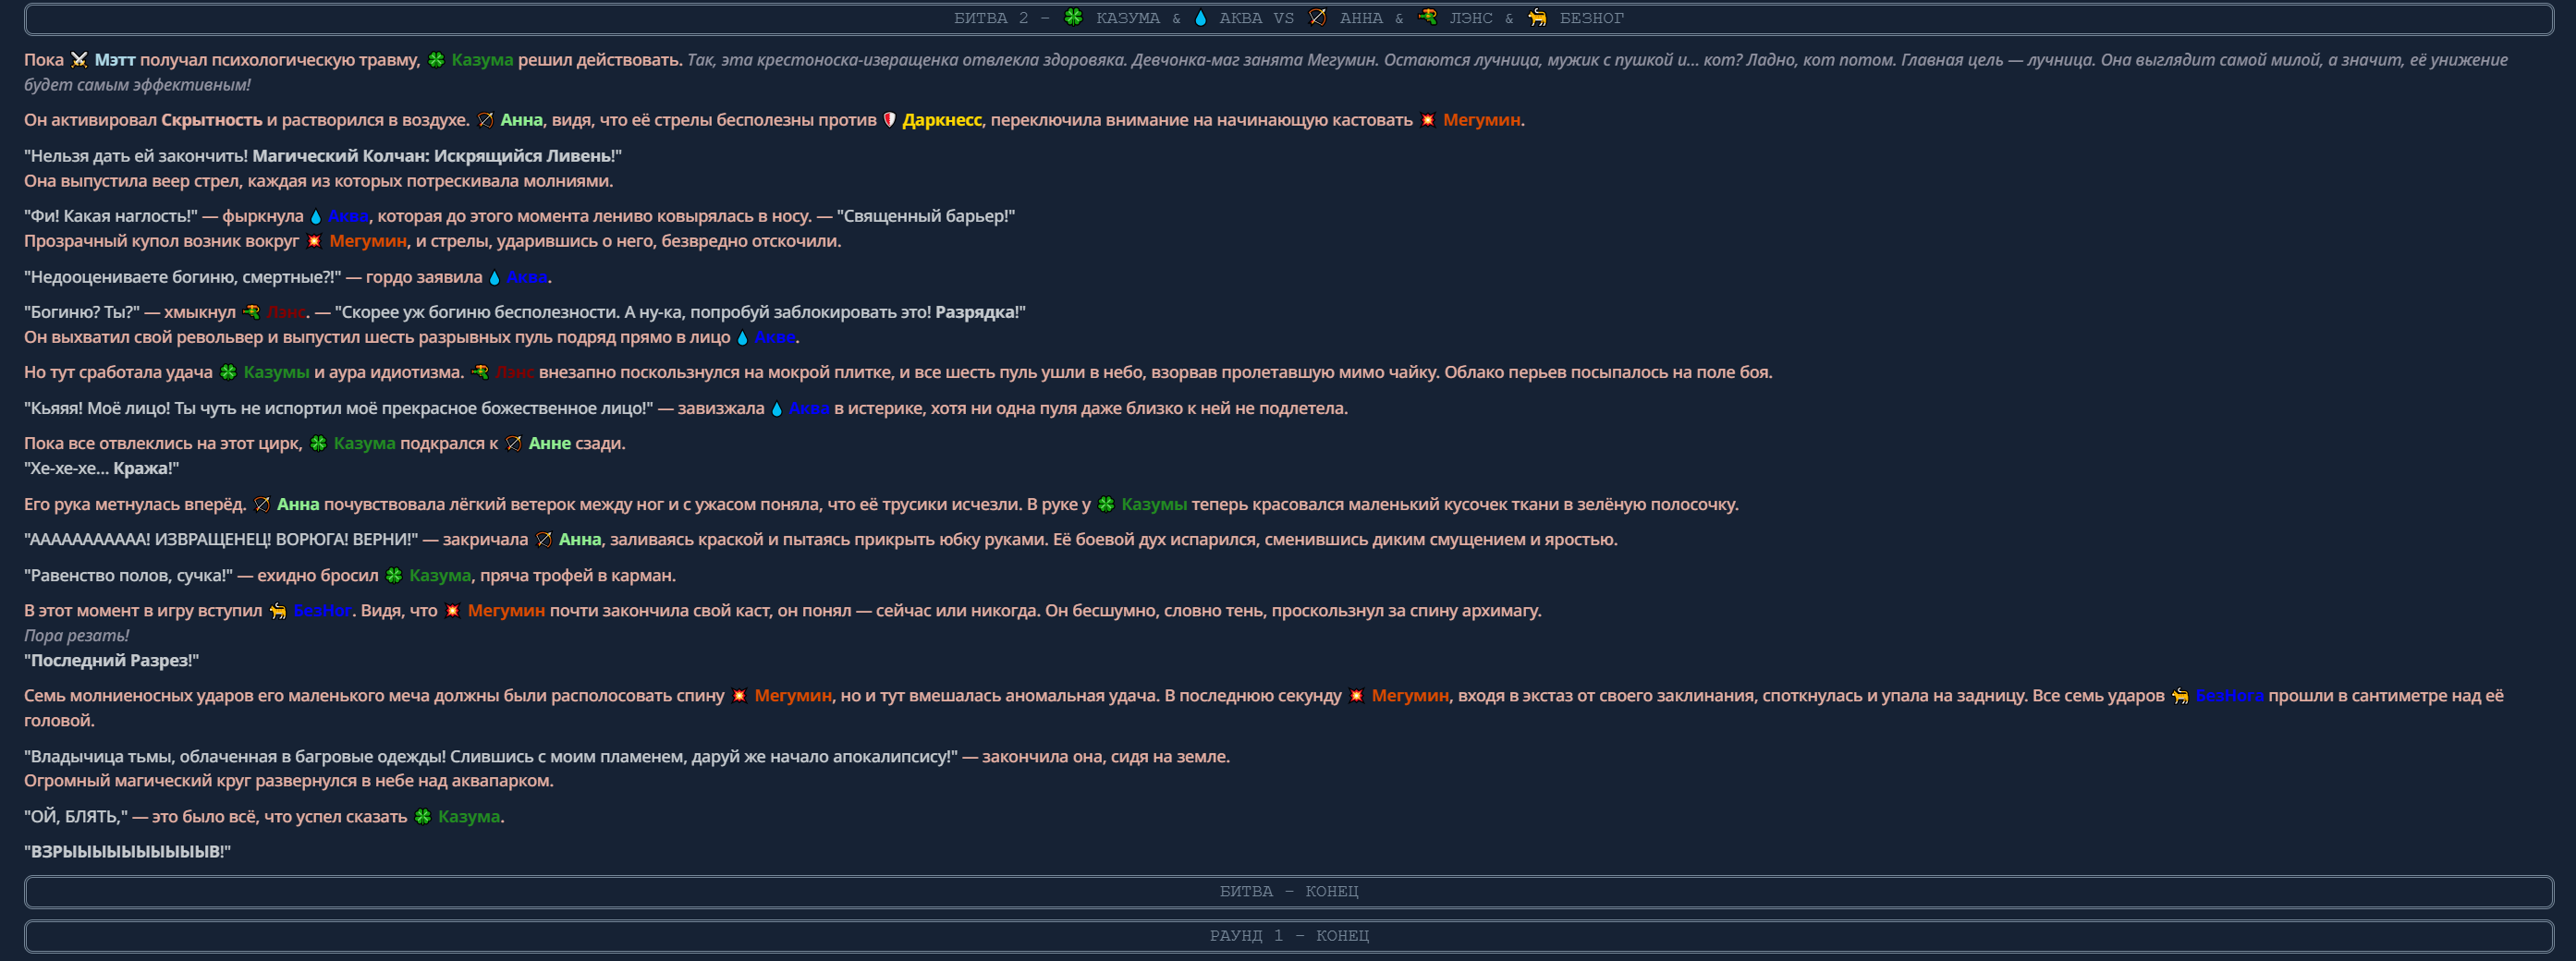2576x961 pixels.
Task: Click the cat icon after 'Все семь ударов'
Action: (x=2180, y=695)
